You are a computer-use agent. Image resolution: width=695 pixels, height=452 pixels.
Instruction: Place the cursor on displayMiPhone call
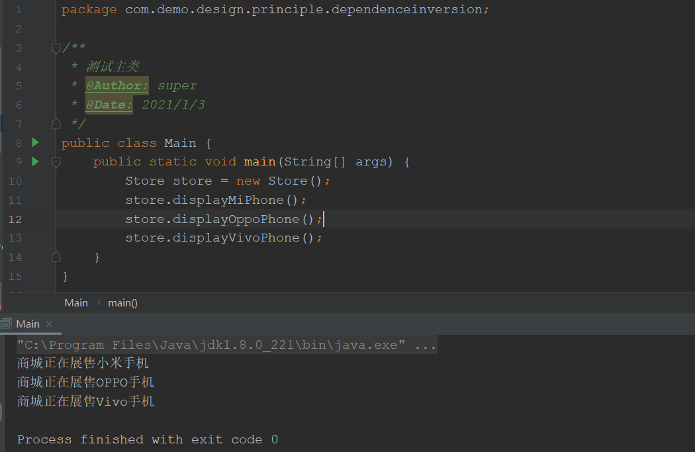coord(215,201)
